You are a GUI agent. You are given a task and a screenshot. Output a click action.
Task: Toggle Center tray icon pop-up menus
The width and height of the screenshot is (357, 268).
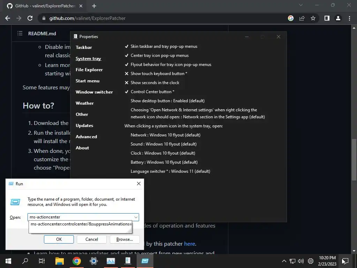[157, 55]
